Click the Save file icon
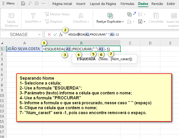This screenshot has width=179, height=138. [x=23, y=4]
